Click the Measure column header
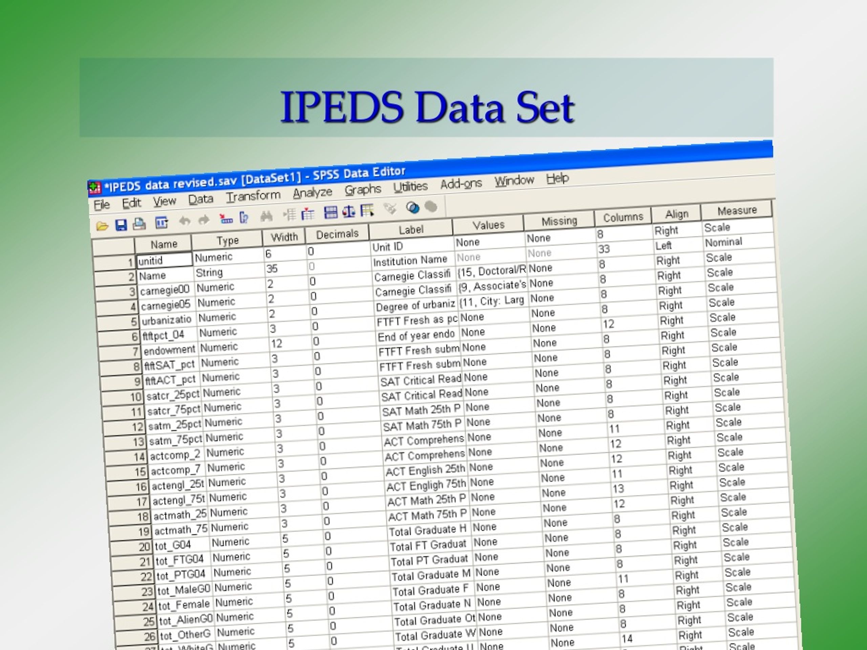The width and height of the screenshot is (867, 650). coord(737,211)
